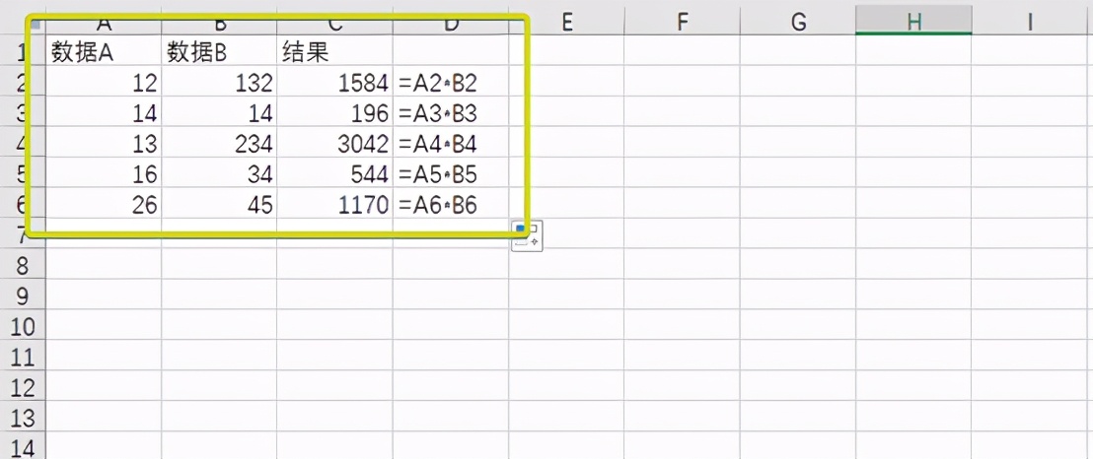Select row 8 header
This screenshot has height=459, width=1093.
[23, 266]
